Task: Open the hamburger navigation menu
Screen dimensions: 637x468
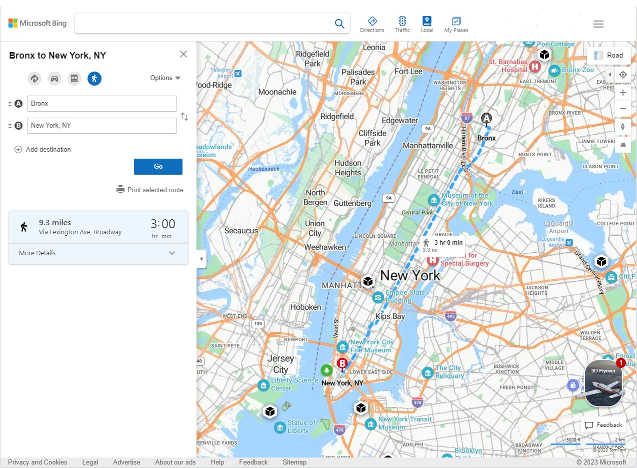Action: (598, 24)
